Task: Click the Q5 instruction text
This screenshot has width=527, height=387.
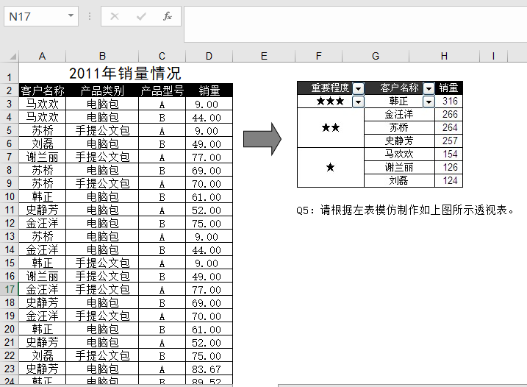Action: [x=405, y=210]
